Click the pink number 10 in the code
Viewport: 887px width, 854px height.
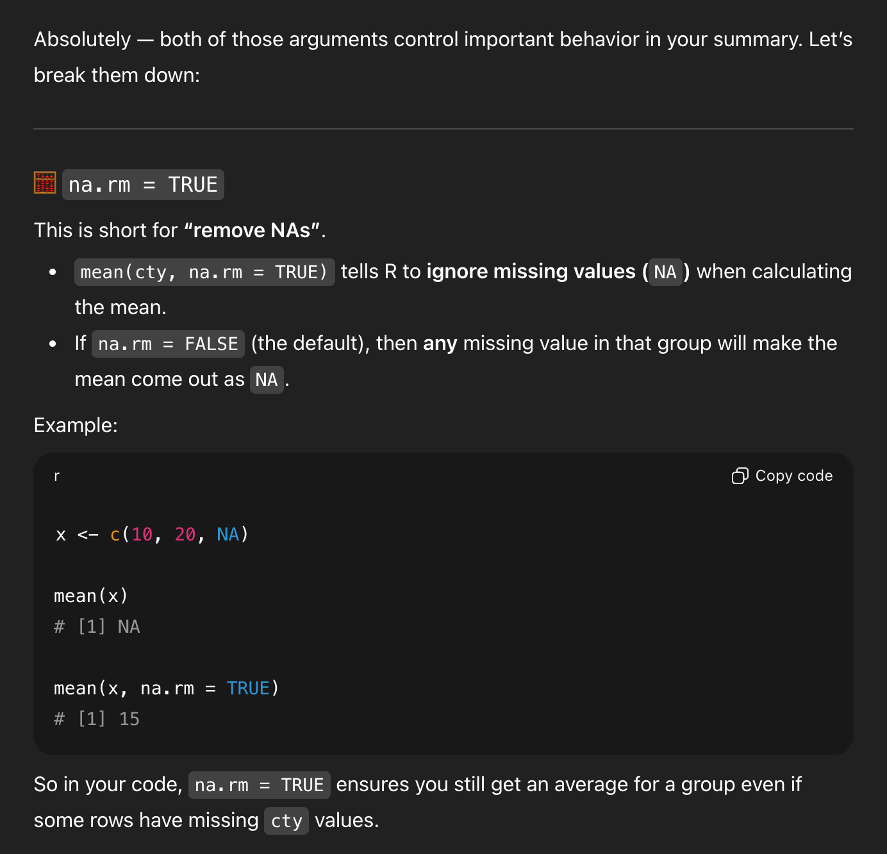[142, 534]
